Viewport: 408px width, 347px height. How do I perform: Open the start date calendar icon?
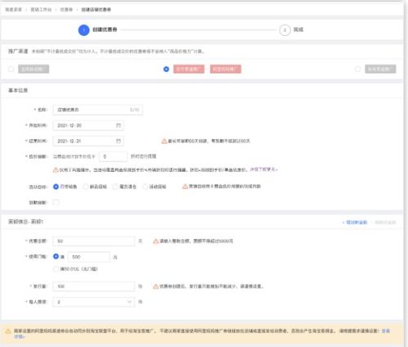tap(119, 125)
